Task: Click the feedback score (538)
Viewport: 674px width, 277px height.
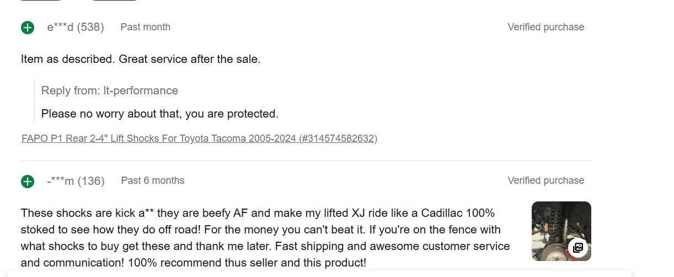Action: (x=90, y=27)
